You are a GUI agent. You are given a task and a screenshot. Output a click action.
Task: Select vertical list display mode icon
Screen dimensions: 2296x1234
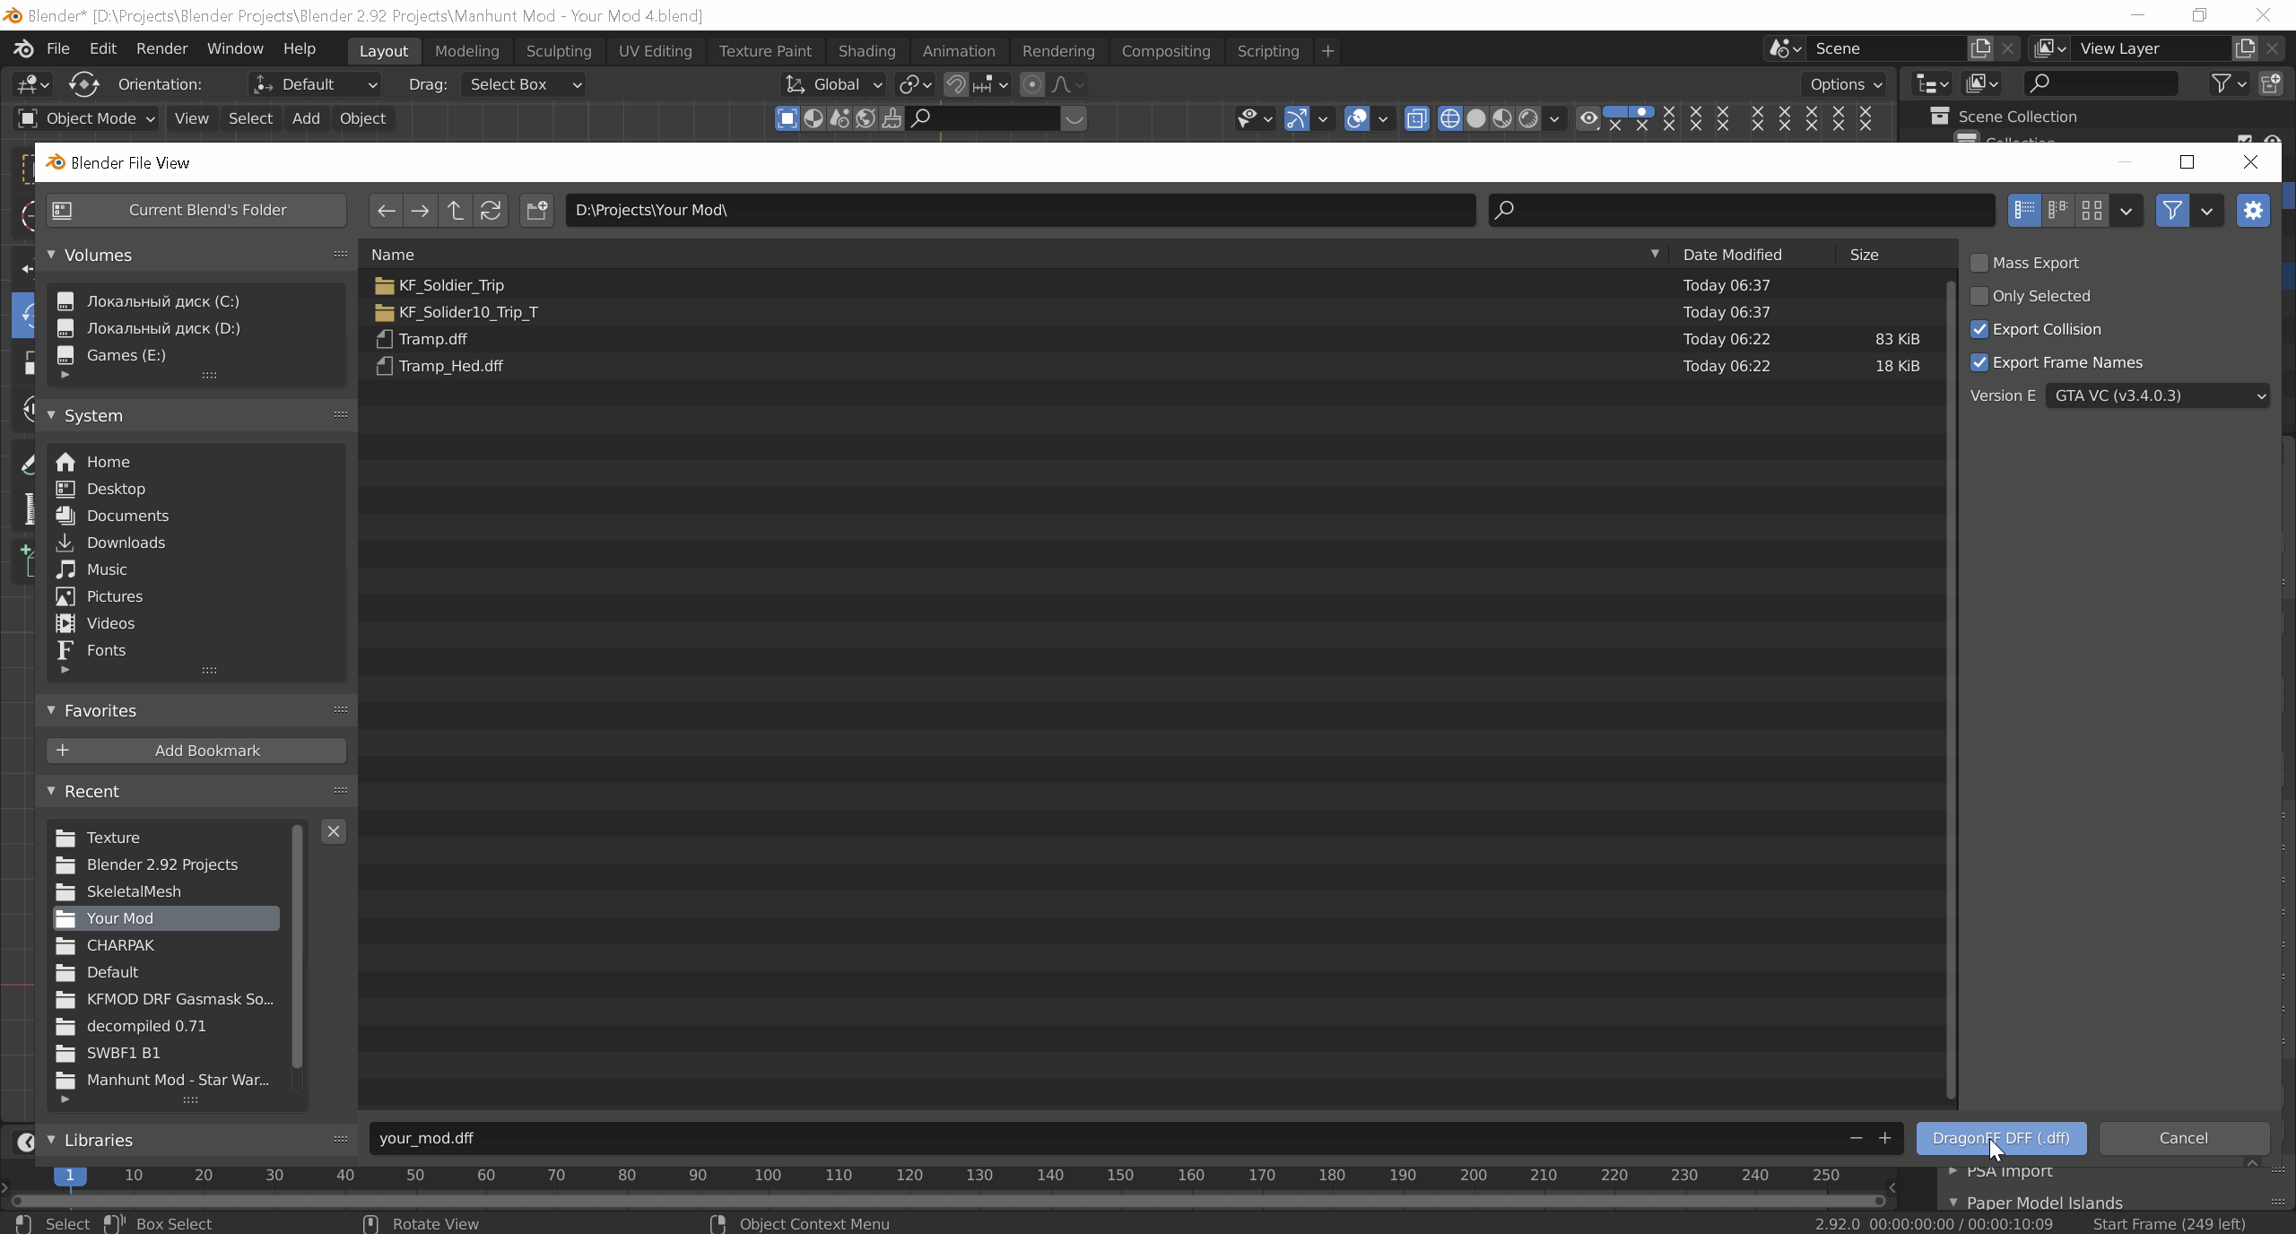point(2024,211)
